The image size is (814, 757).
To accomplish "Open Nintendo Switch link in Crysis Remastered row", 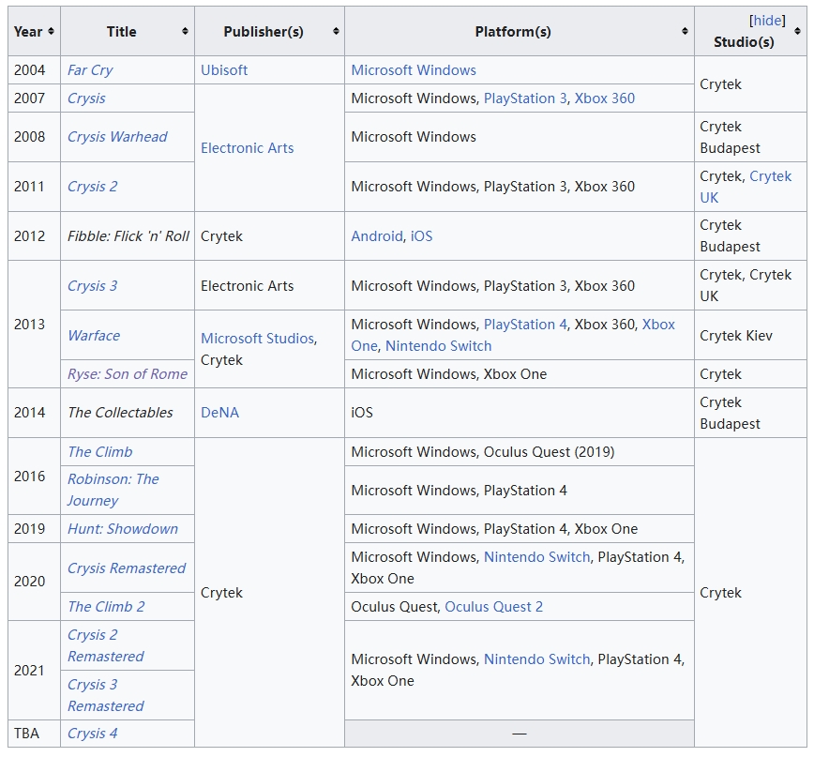I will point(536,557).
